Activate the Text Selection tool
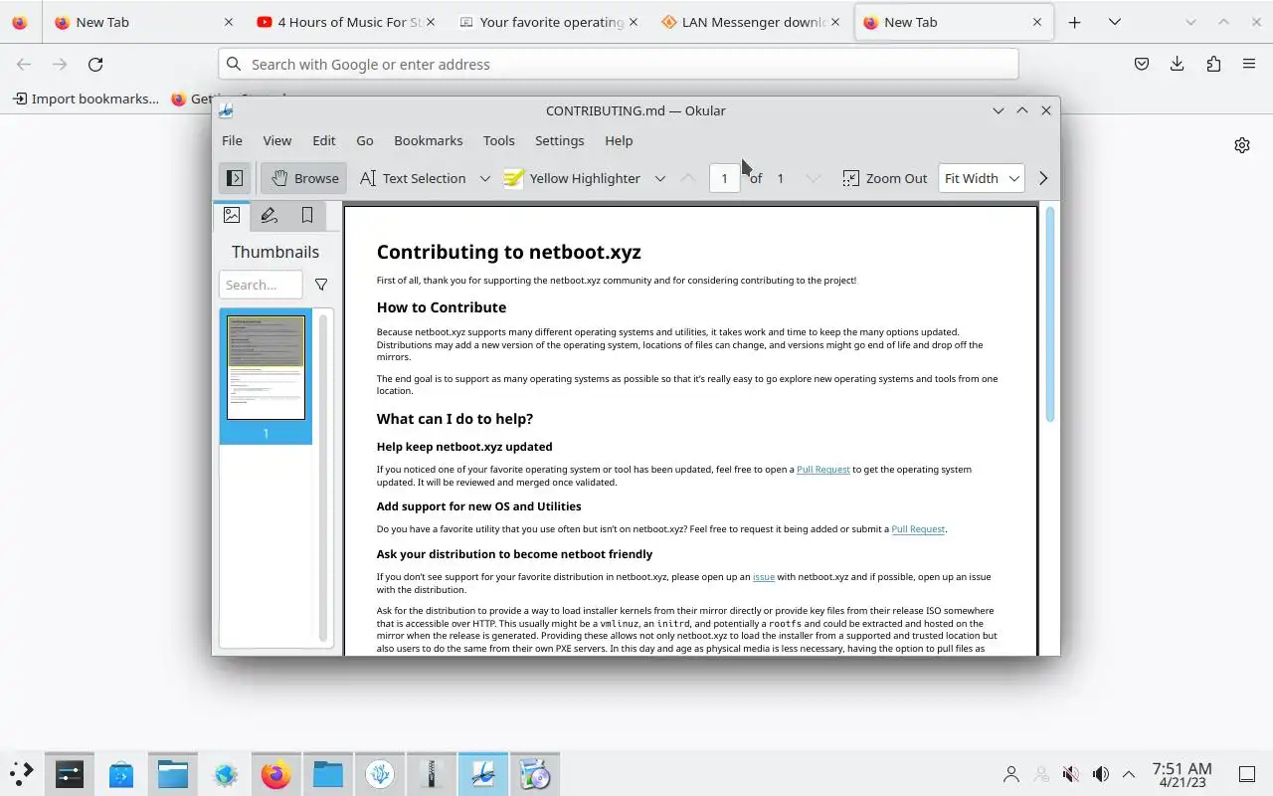 pyautogui.click(x=413, y=178)
